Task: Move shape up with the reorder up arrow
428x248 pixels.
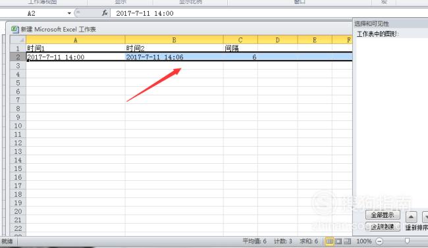Action: point(411,217)
